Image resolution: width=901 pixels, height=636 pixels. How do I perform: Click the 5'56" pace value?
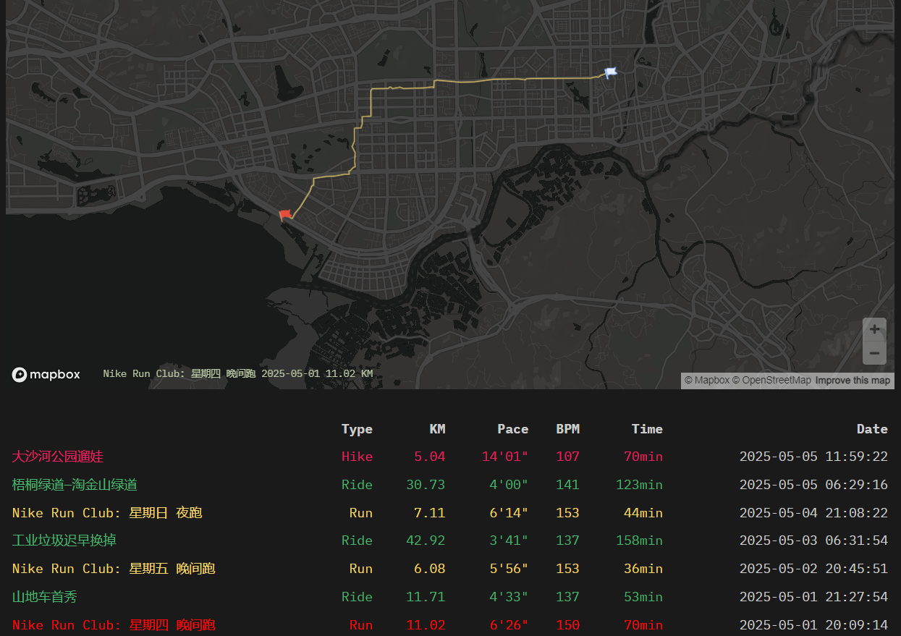[x=509, y=569]
